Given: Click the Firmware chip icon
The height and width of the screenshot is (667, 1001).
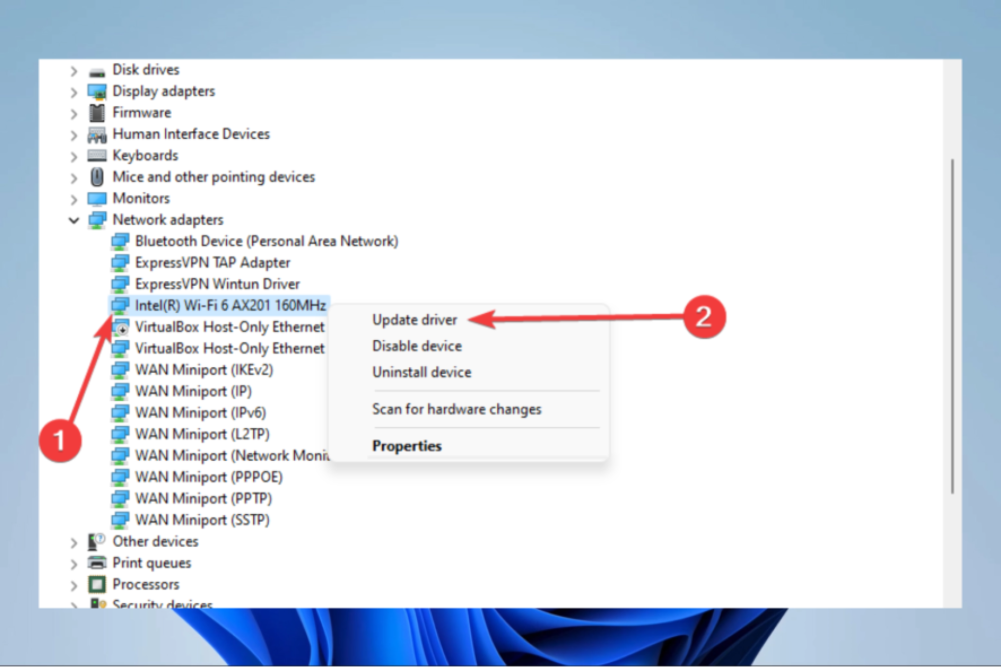Looking at the screenshot, I should click(x=97, y=113).
